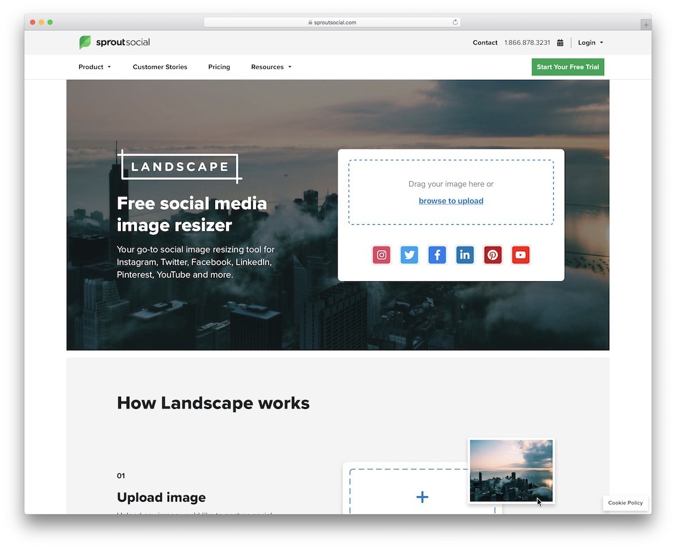Go to Customer Stories page

[160, 67]
